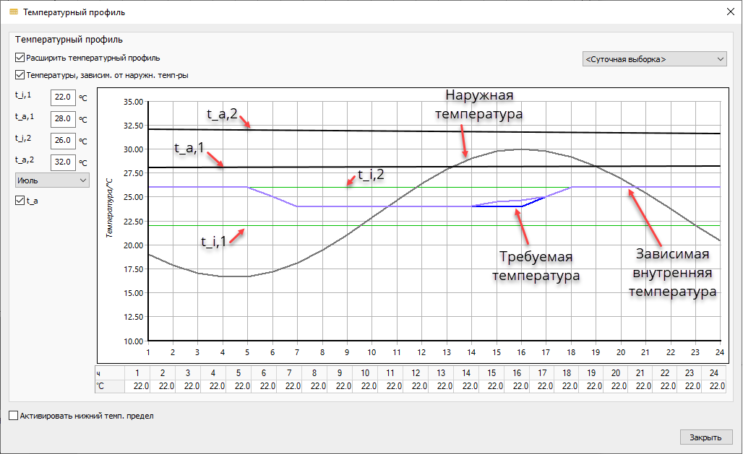Screen dimensions: 743x454
Task: Focus the t_i,2 field showing 26.0
Action: tap(63, 141)
